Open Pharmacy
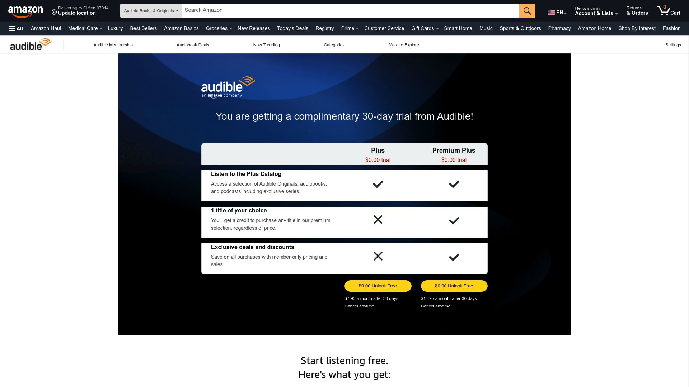This screenshot has width=689, height=387. 559,28
